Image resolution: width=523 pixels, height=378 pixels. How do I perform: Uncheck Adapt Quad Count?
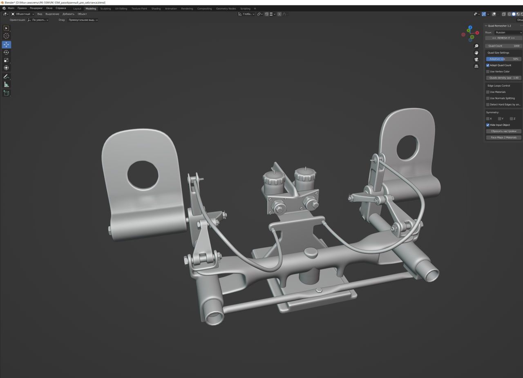coord(488,65)
